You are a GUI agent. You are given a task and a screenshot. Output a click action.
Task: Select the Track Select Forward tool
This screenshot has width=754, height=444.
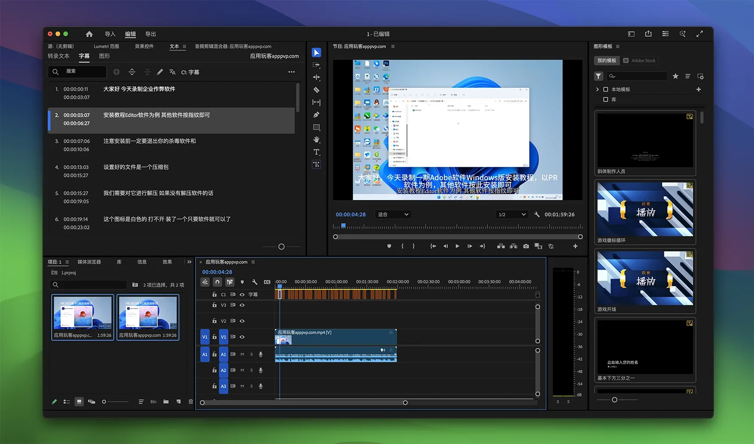pos(316,65)
